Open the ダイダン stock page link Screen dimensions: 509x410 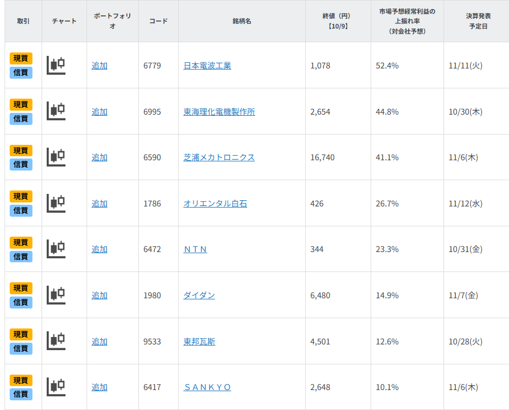(199, 295)
